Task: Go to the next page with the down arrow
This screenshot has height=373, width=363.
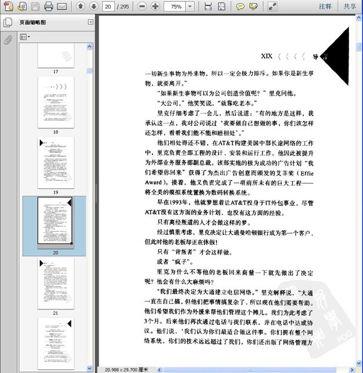Action: coord(94,6)
